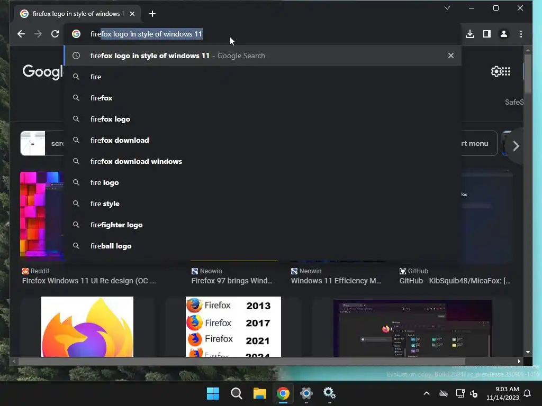This screenshot has height=406, width=542.
Task: Switch to the firefox logo search tab
Action: [x=76, y=14]
